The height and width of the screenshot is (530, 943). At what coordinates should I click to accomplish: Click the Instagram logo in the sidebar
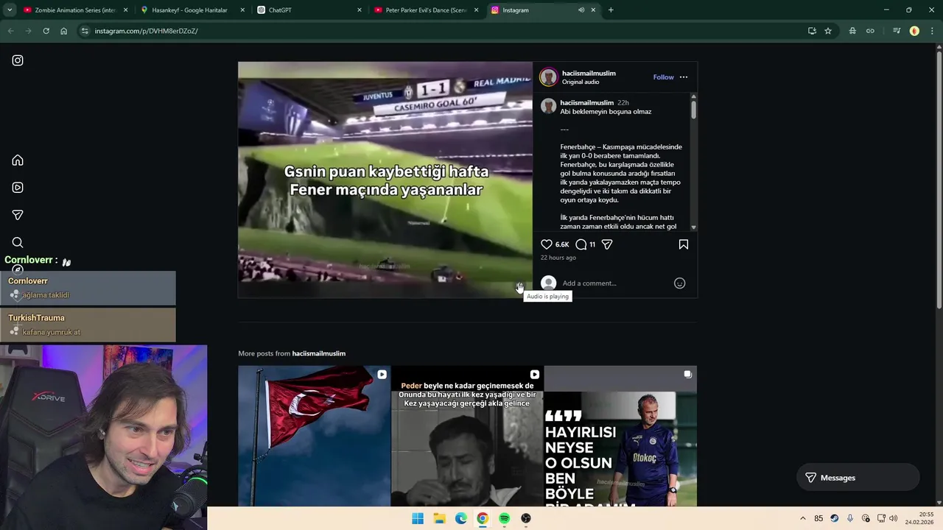18,60
